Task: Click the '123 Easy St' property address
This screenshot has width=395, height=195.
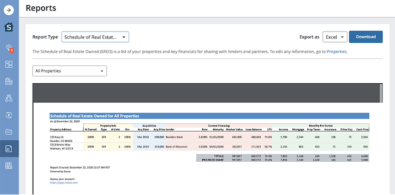Action: (x=57, y=137)
